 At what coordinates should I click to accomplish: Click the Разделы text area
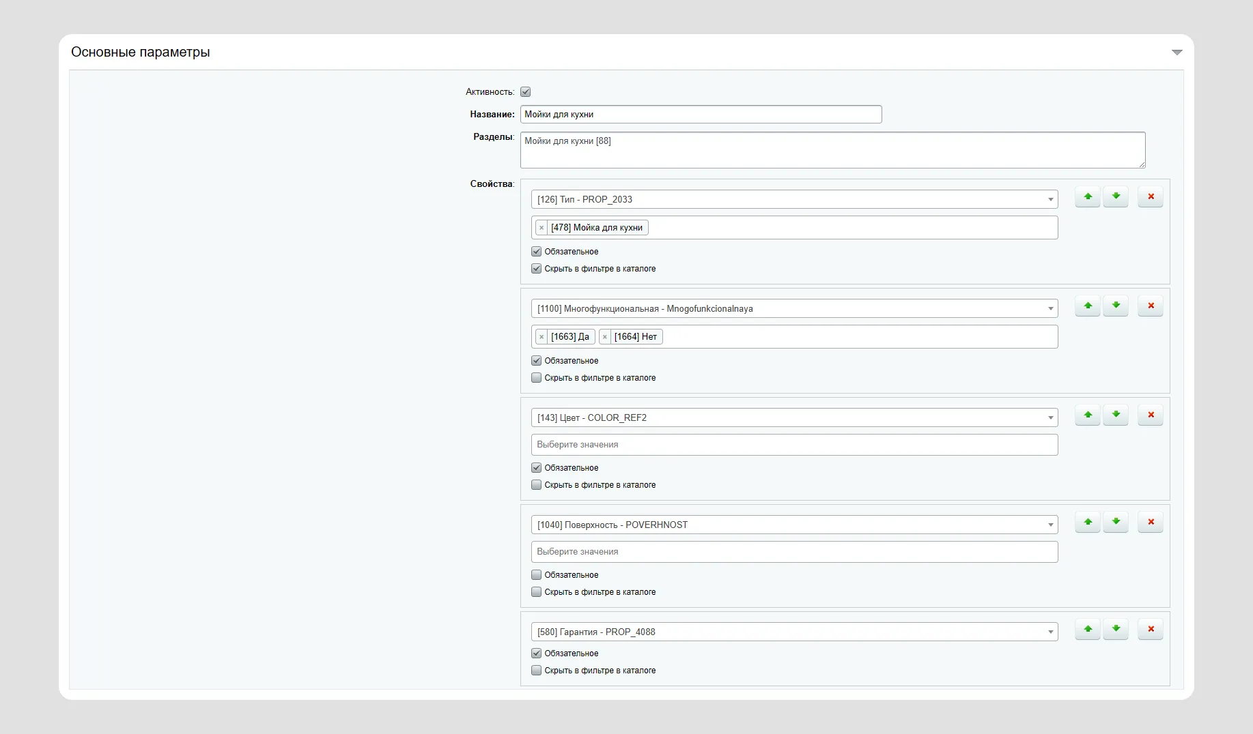point(832,150)
